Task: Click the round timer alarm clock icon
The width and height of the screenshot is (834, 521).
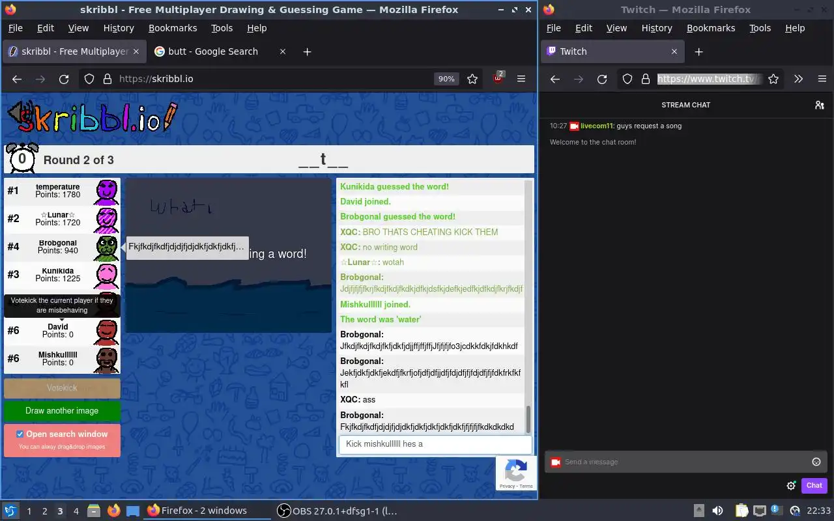Action: [x=22, y=158]
